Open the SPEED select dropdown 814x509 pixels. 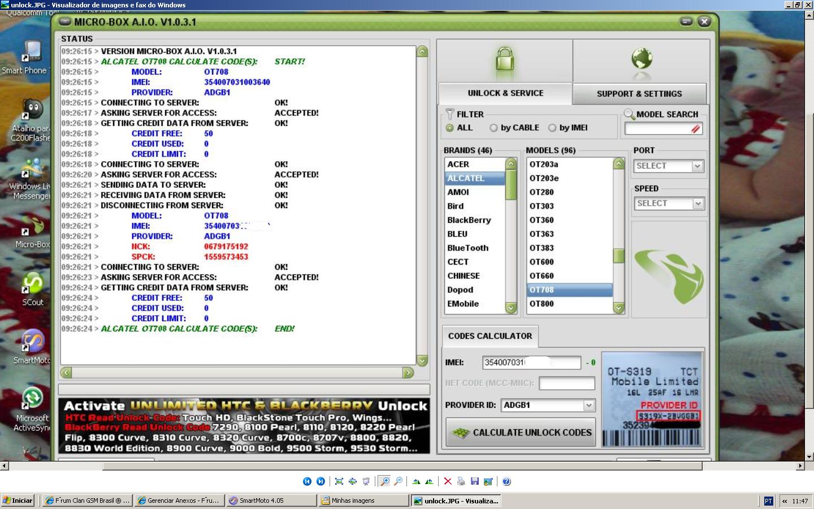point(669,203)
